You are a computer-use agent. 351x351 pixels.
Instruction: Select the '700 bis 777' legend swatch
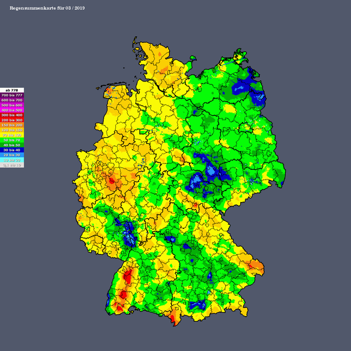coord(11,95)
